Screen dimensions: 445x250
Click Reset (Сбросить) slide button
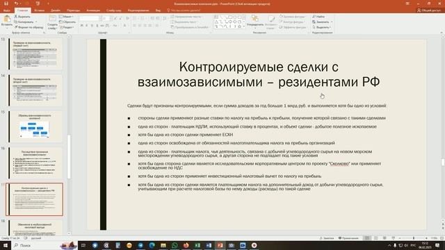(x=67, y=22)
